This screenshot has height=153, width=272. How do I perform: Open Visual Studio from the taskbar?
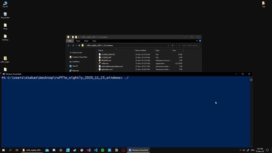coord(89,150)
